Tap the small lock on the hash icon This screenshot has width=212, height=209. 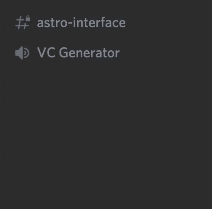click(x=28, y=18)
